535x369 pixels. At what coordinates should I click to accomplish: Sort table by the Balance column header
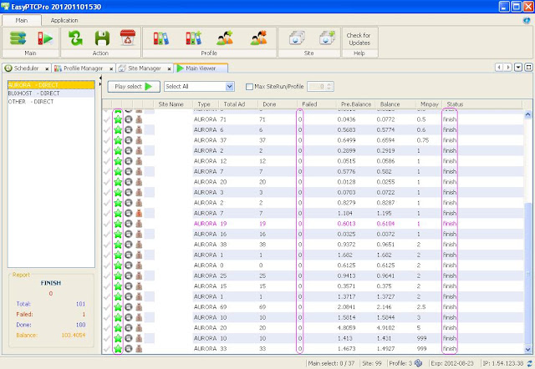point(390,104)
